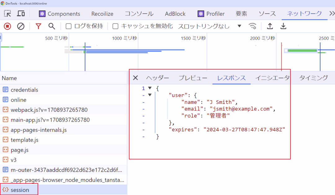Viewport: 335px width, 195px height.
Task: Click the credentials document icon
Action: coord(6,89)
